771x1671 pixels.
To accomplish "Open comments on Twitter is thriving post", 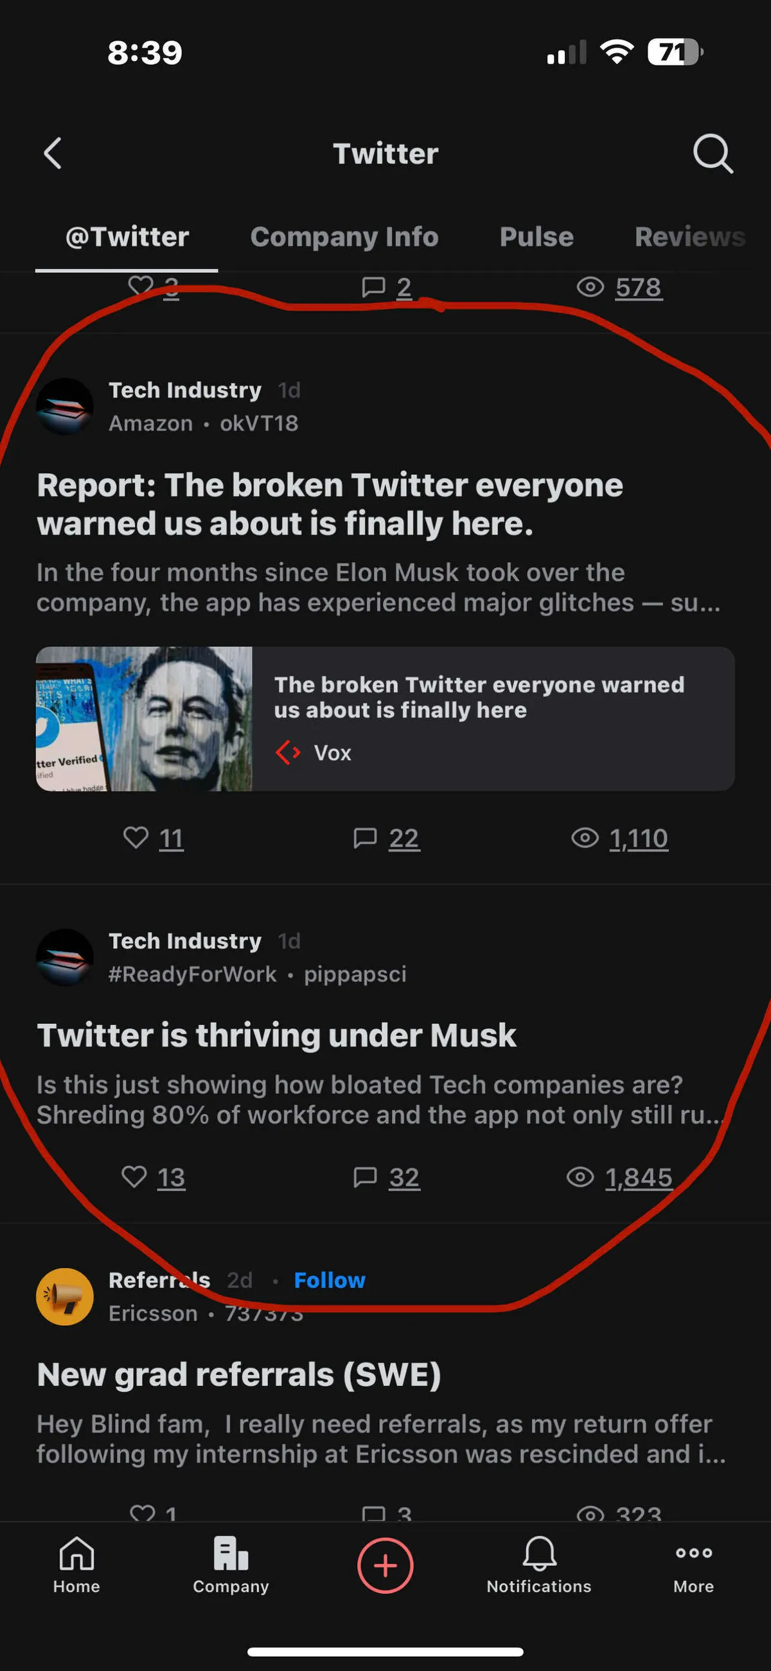I will coord(366,1177).
